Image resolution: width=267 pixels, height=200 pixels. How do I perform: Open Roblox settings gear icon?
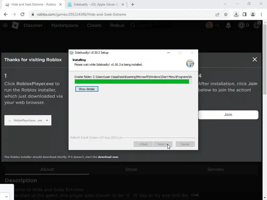pyautogui.click(x=257, y=25)
